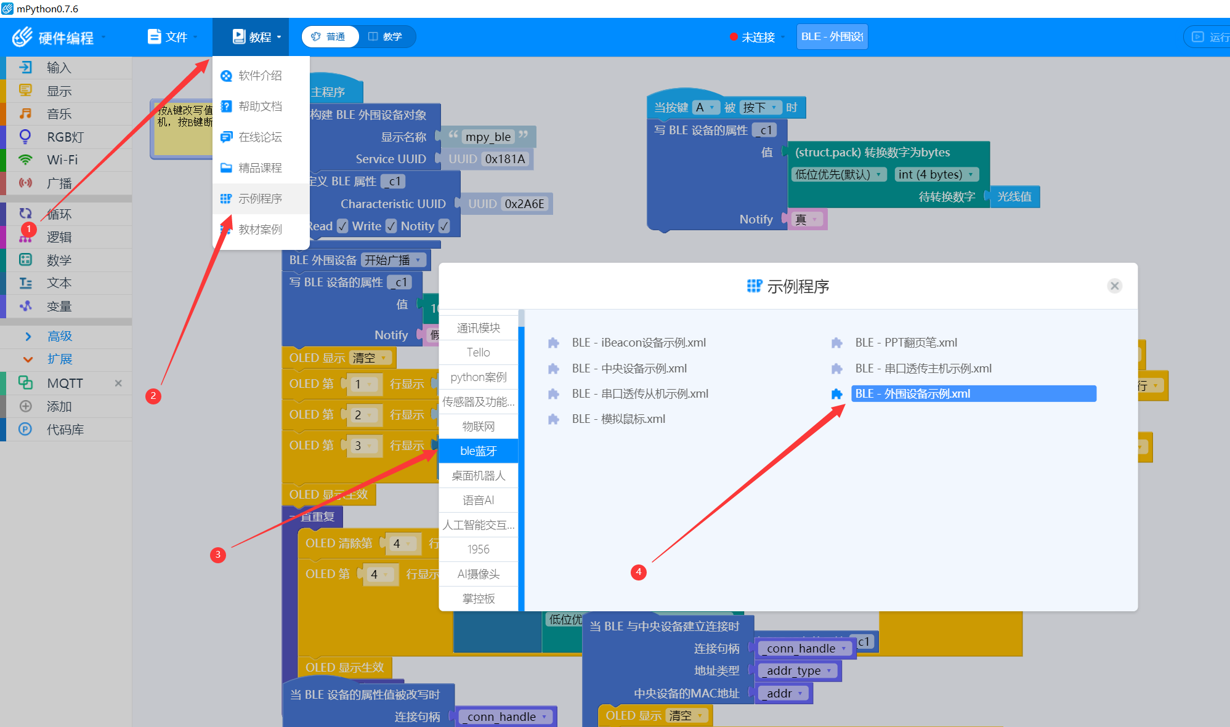
Task: Click the 显示 display category icon
Action: 25,90
